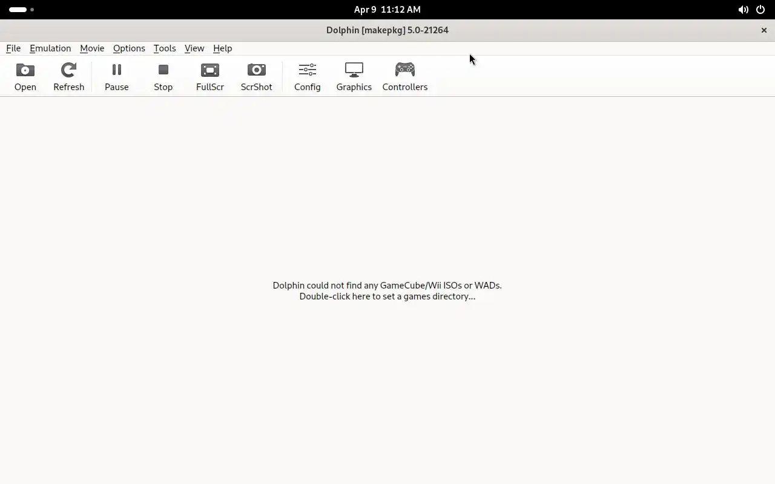Image resolution: width=775 pixels, height=484 pixels.
Task: Open the Emulation menu
Action: coord(50,48)
